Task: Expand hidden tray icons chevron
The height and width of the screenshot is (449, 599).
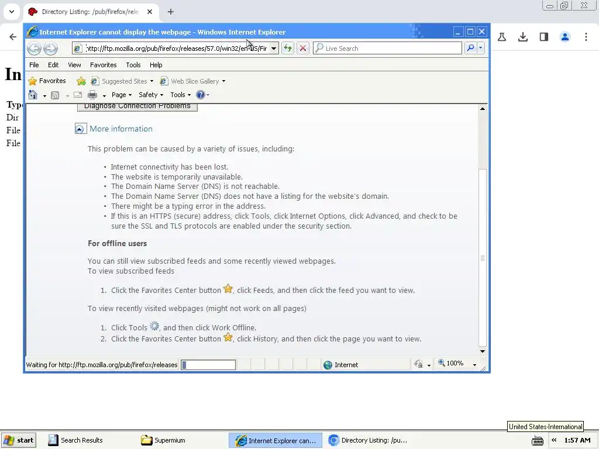Action: point(554,440)
